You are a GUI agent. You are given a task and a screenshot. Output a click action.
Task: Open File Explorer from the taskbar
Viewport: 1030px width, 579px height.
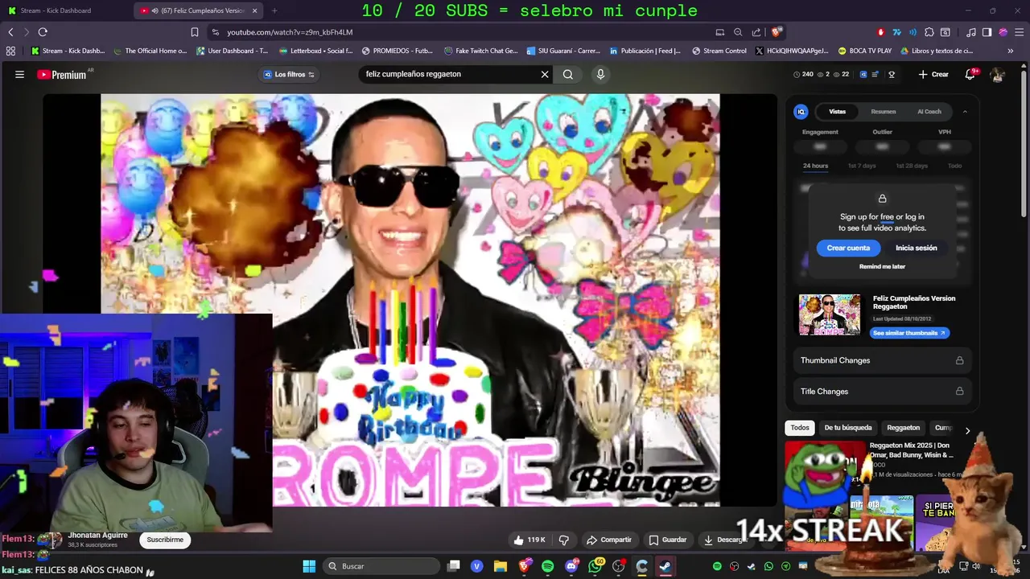(501, 566)
